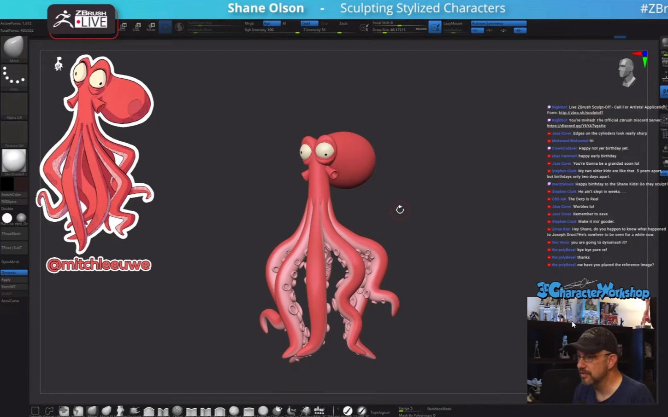Select the Move transform mode icon
The height and width of the screenshot is (417, 668).
[x=123, y=27]
